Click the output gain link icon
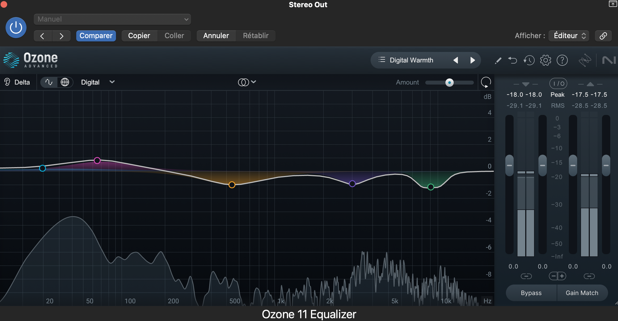Screen dimensions: 618x321 coord(589,276)
